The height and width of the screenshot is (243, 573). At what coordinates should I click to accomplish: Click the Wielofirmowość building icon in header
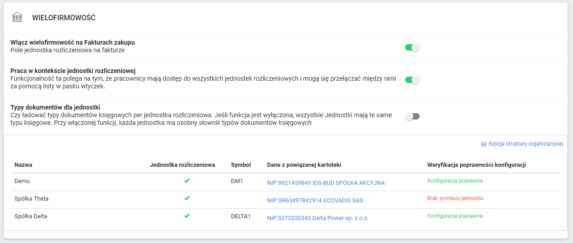pos(17,18)
